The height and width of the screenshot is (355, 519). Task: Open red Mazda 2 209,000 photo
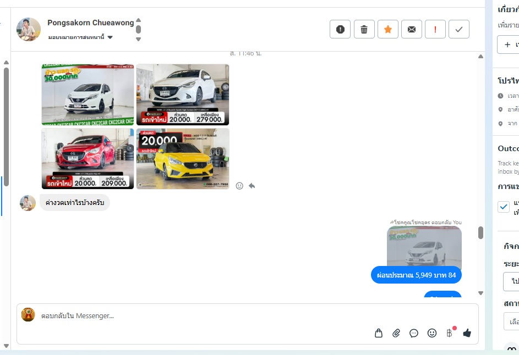click(88, 159)
